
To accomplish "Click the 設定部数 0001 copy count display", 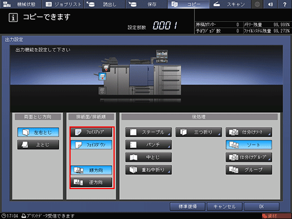I will click(152, 26).
